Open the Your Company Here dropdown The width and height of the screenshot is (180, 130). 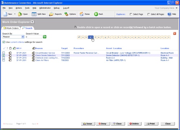point(176,8)
